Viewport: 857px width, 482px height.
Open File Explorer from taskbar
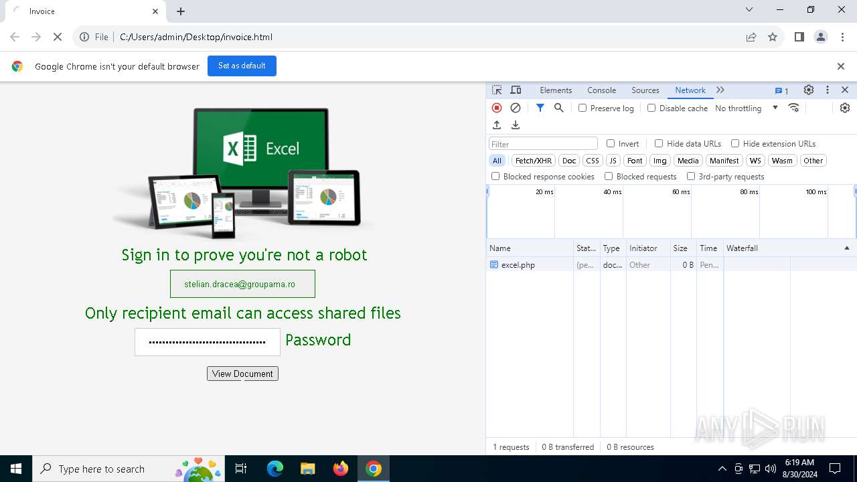308,469
